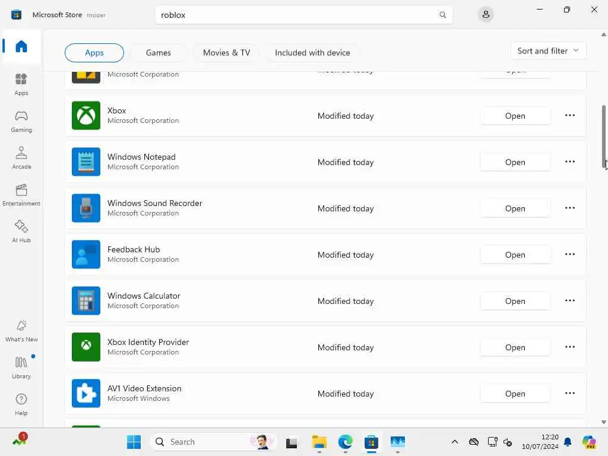Open the Xbox app

515,116
